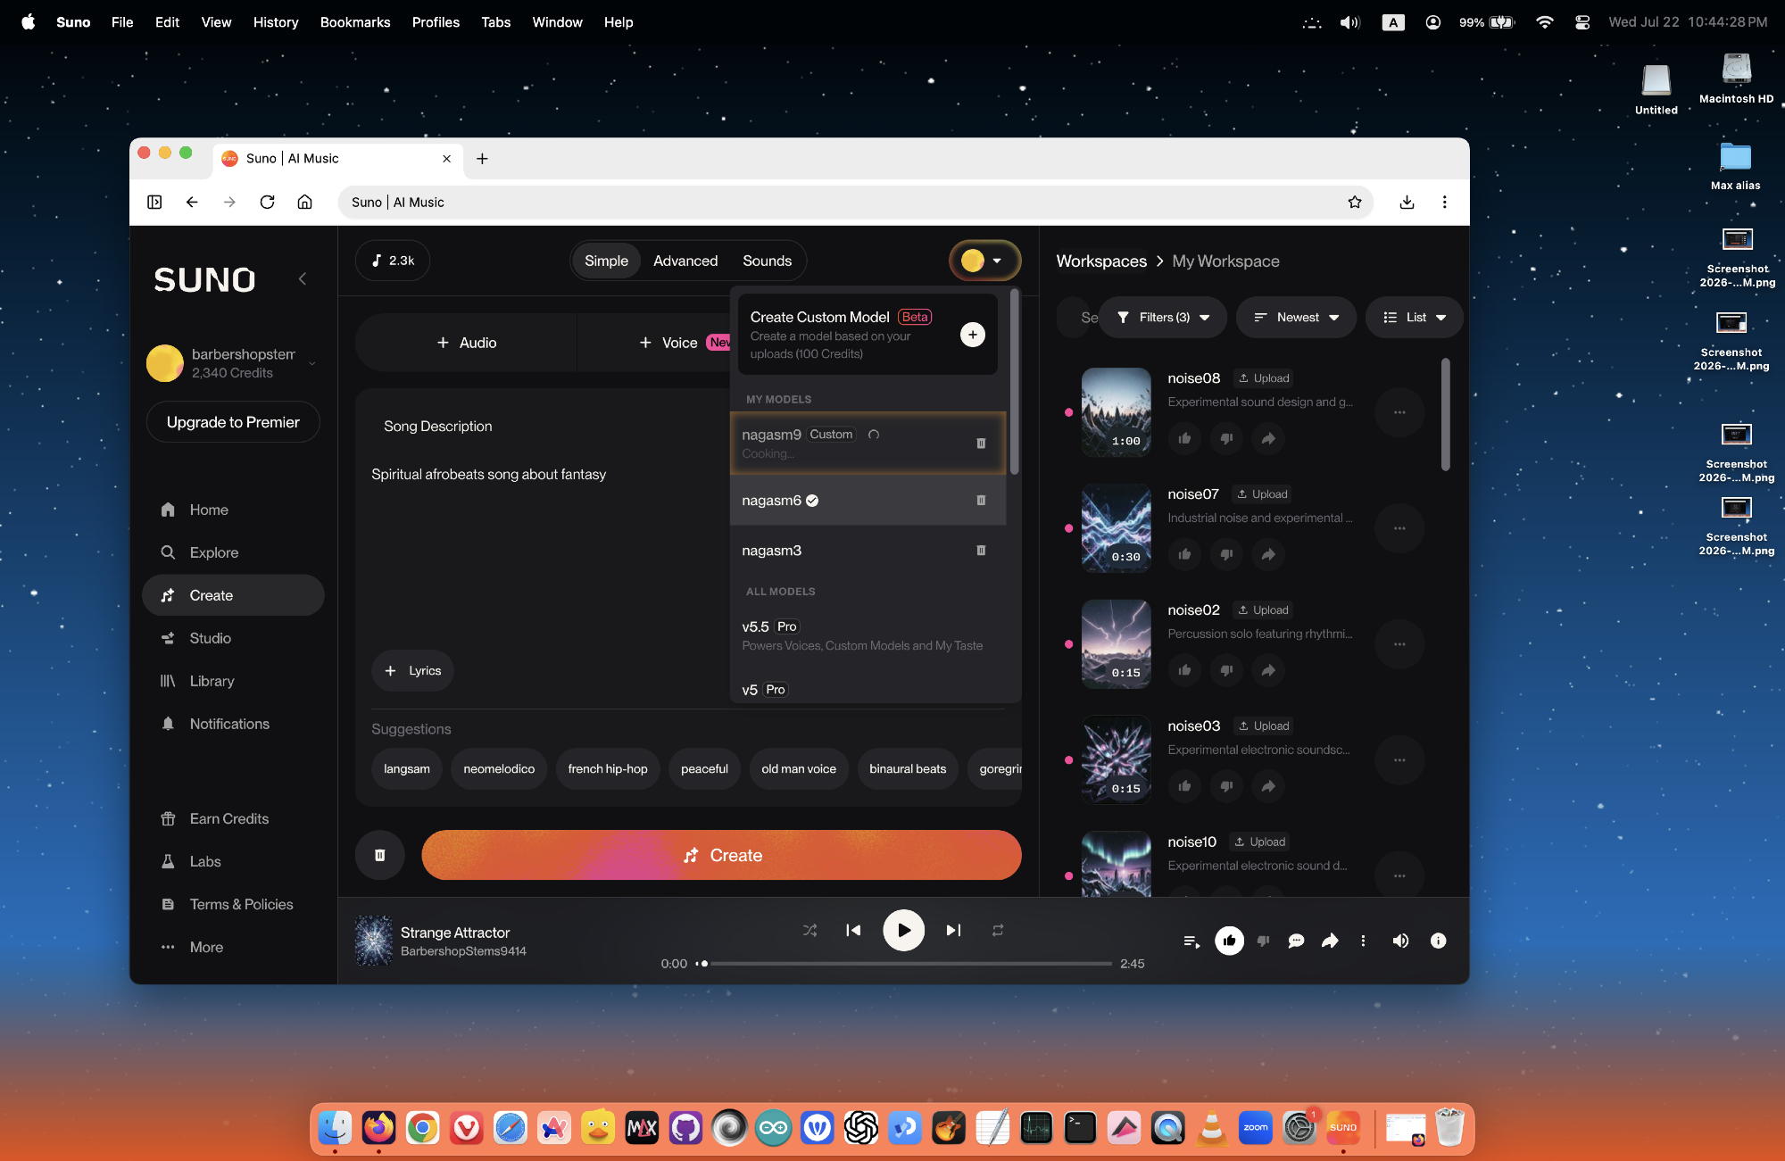Open the List view dropdown
The height and width of the screenshot is (1161, 1785).
pyautogui.click(x=1414, y=317)
